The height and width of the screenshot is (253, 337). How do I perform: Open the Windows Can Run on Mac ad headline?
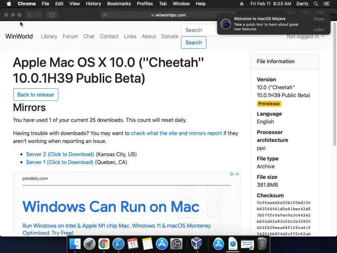111,207
